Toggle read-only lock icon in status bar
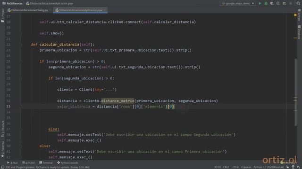 point(287,167)
